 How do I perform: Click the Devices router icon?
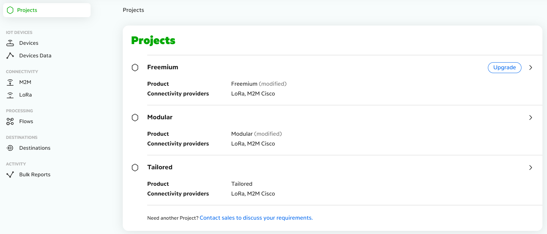tap(10, 43)
